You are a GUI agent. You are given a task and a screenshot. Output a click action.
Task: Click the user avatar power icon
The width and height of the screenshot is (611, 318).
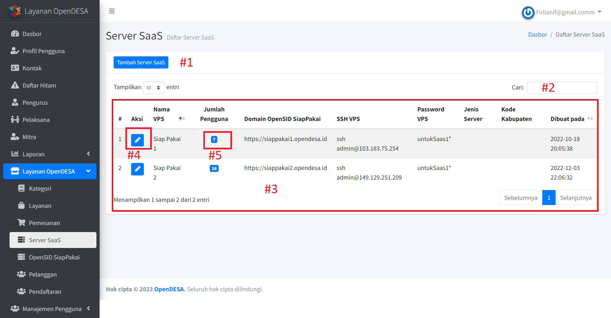pyautogui.click(x=528, y=12)
